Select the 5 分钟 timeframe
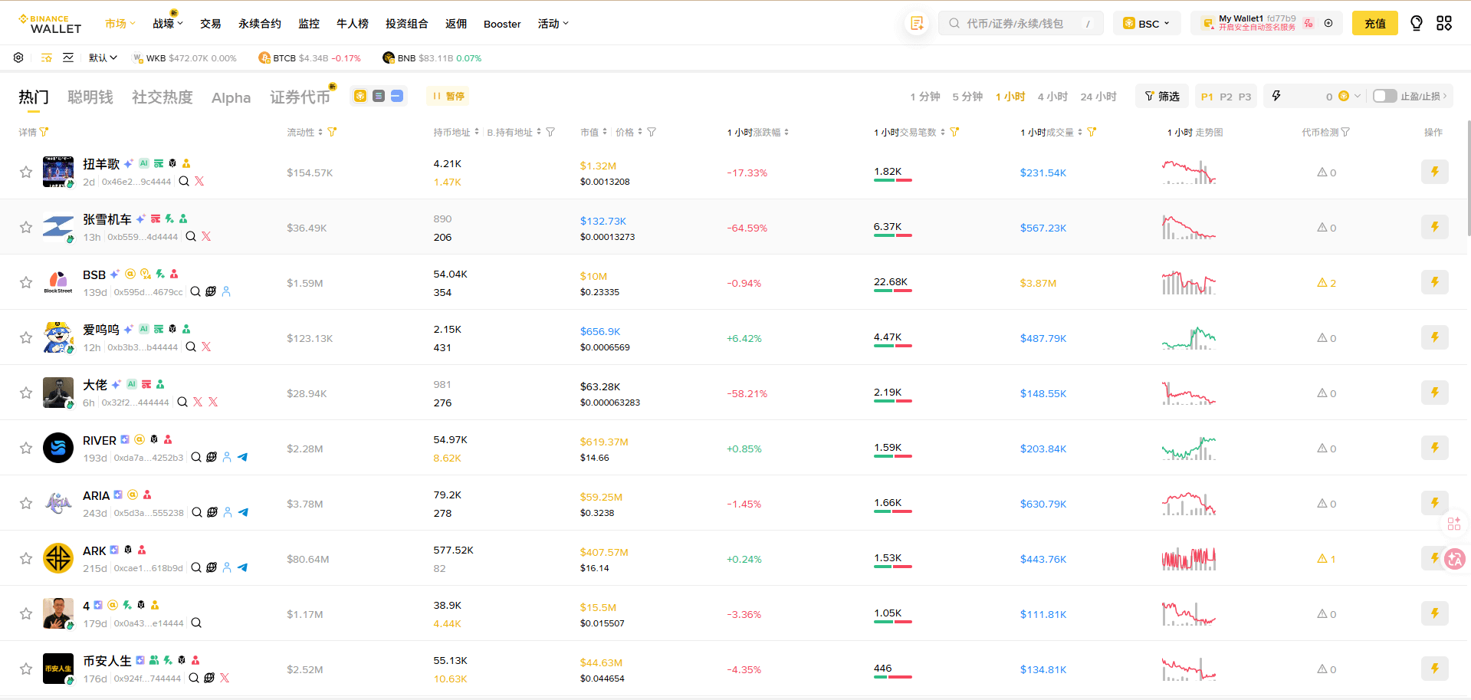1471x700 pixels. pyautogui.click(x=967, y=97)
